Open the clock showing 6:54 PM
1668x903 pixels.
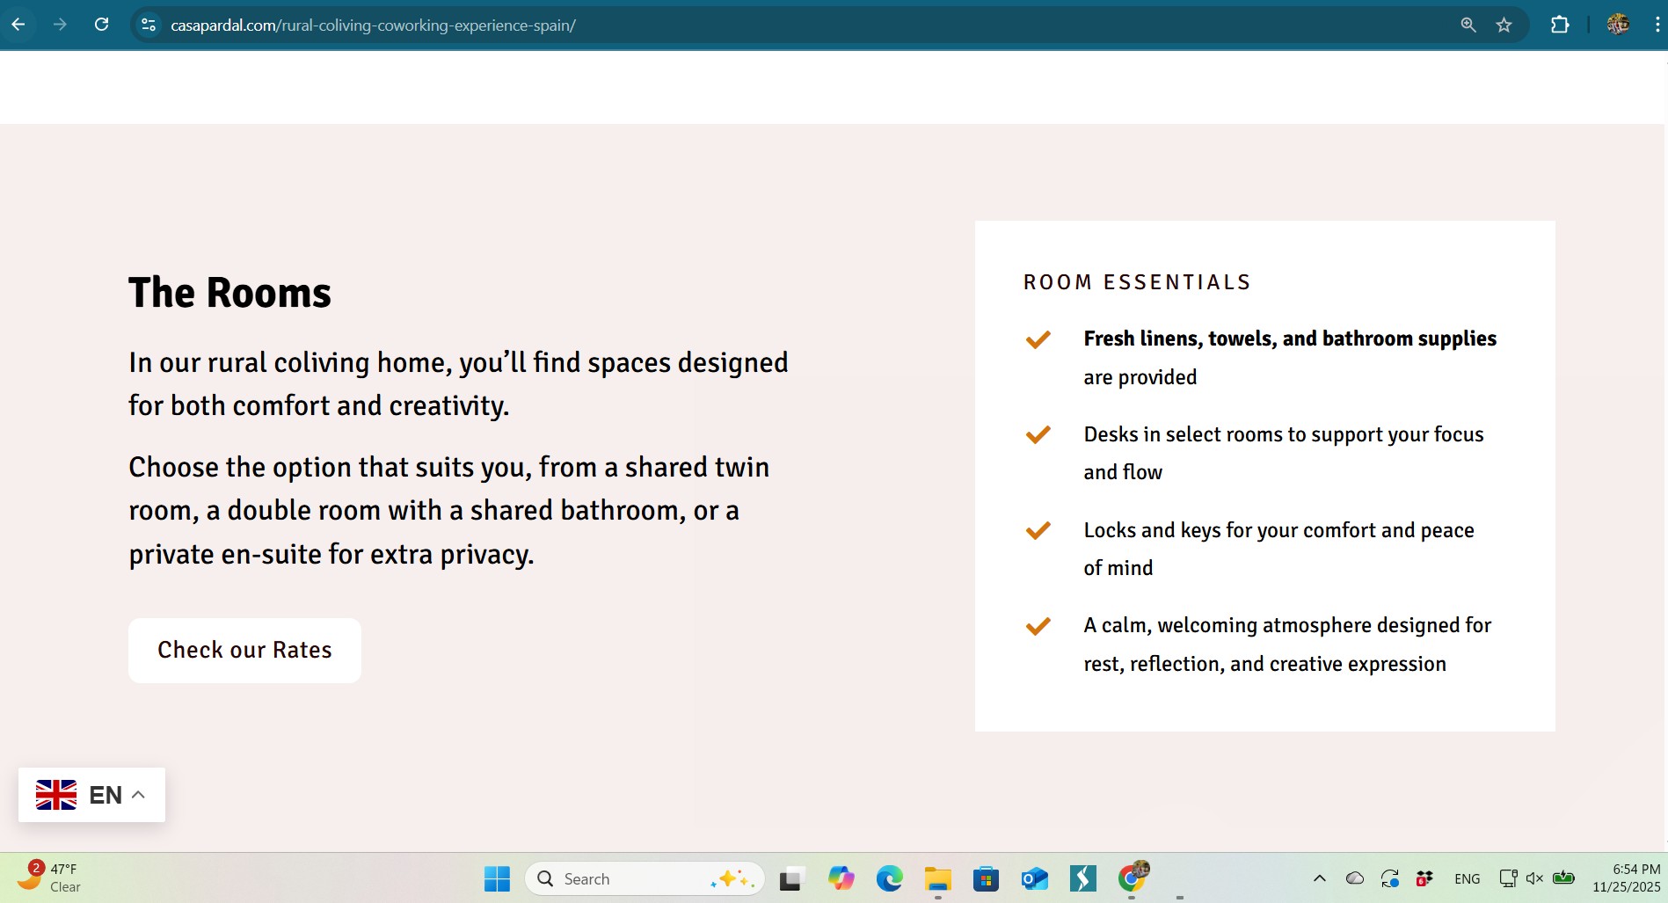tap(1626, 878)
